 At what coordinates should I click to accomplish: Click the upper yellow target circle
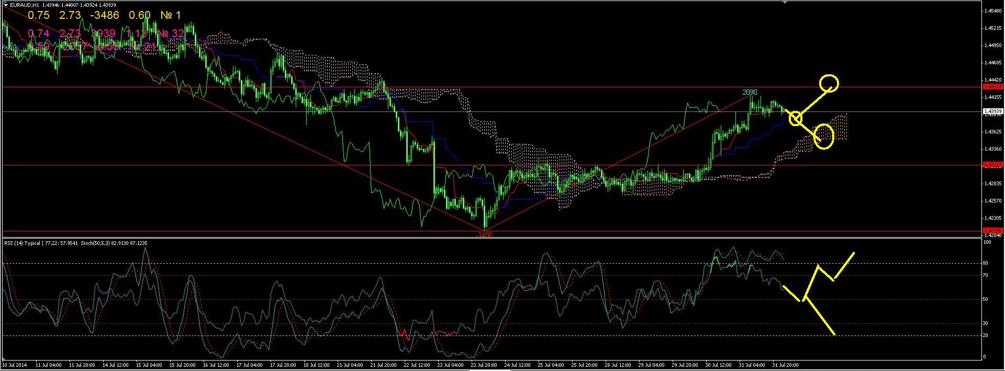tap(829, 83)
